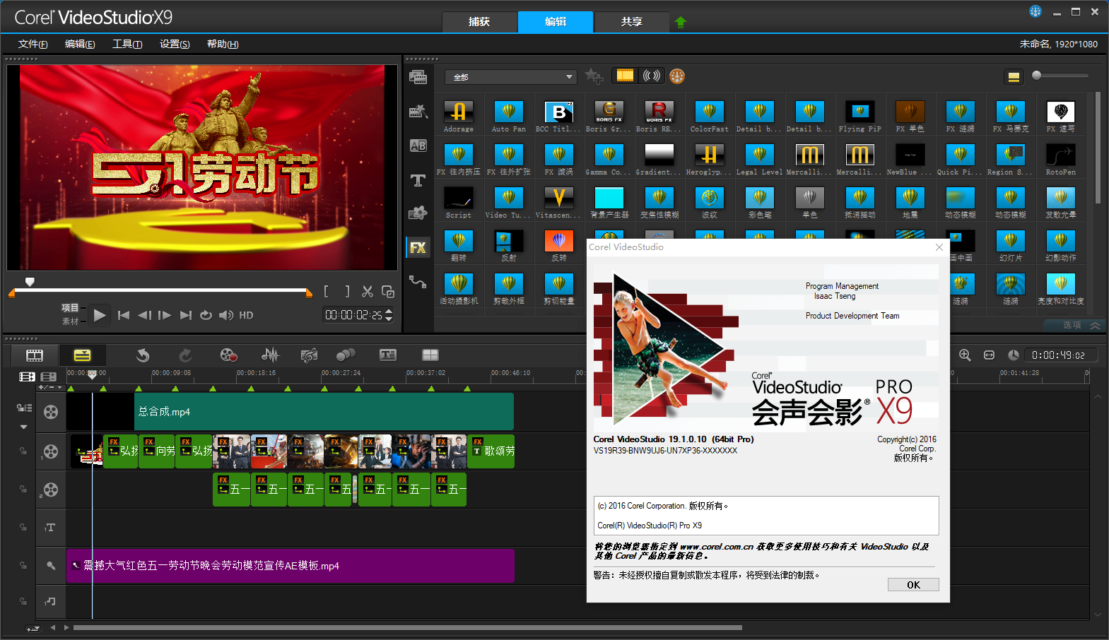Toggle thumbnail list view in library
The height and width of the screenshot is (640, 1109).
1014,77
